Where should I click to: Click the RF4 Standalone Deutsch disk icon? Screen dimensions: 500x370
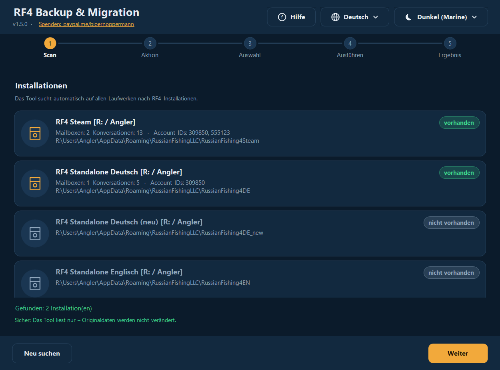tap(35, 183)
